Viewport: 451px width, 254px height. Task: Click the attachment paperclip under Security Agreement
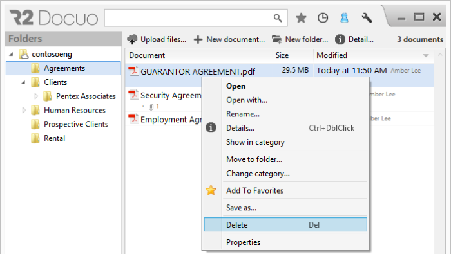tap(151, 107)
